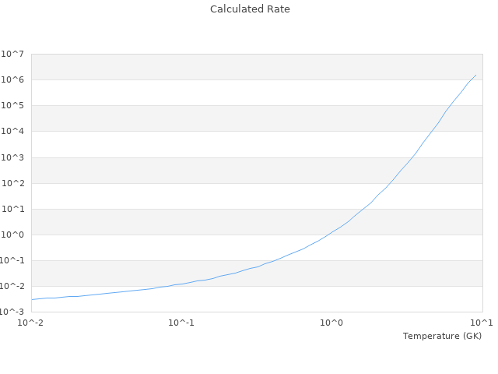Select the 10^6 y-axis tick label
Screen dimensions: 498x374
click(x=12, y=79)
